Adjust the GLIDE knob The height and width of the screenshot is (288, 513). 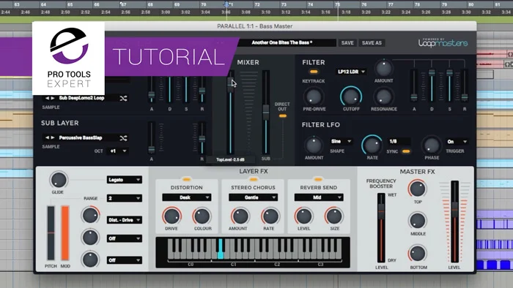[59, 180]
